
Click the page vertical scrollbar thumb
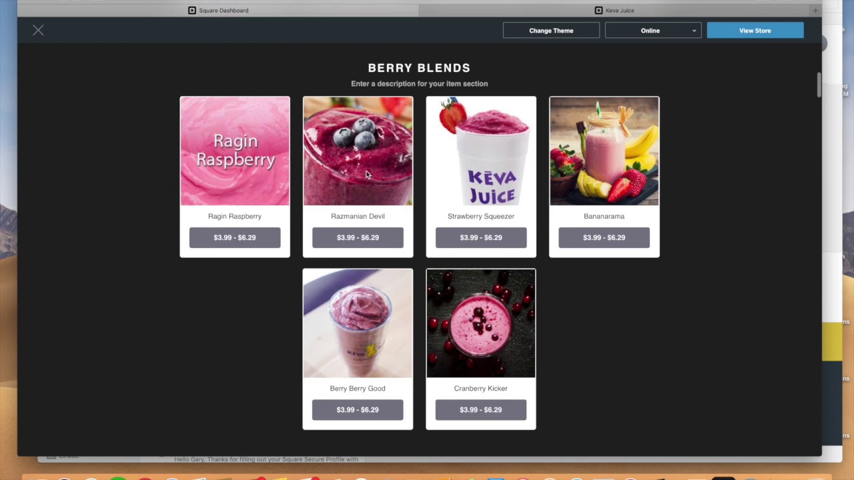(x=819, y=85)
